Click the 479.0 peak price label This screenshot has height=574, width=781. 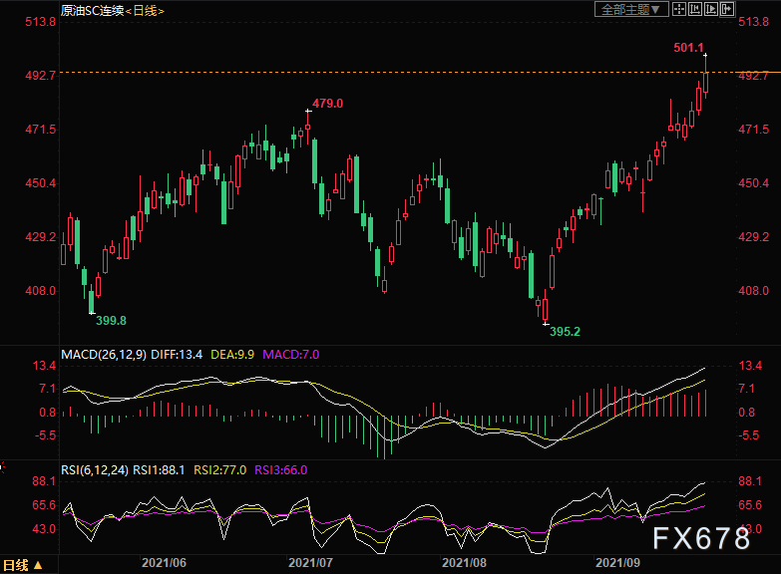click(x=327, y=103)
